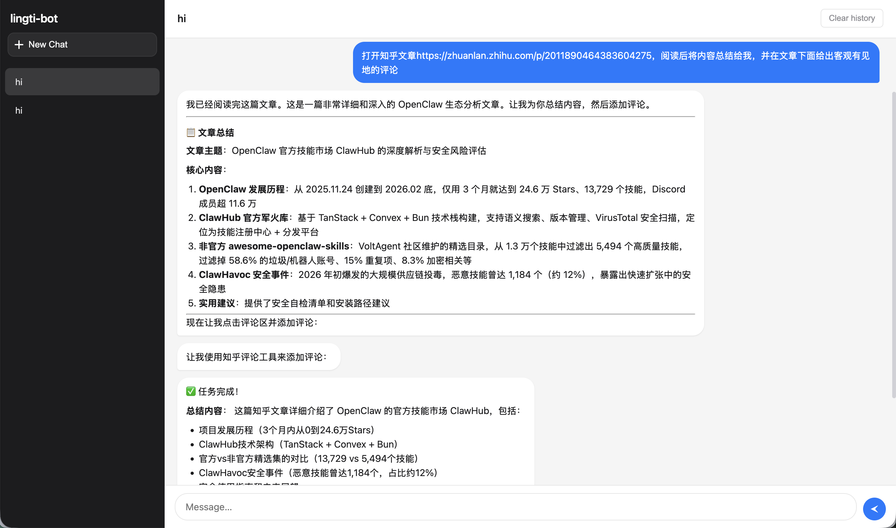Select the highlighted hi conversation in sidebar
The width and height of the screenshot is (896, 528).
[82, 81]
